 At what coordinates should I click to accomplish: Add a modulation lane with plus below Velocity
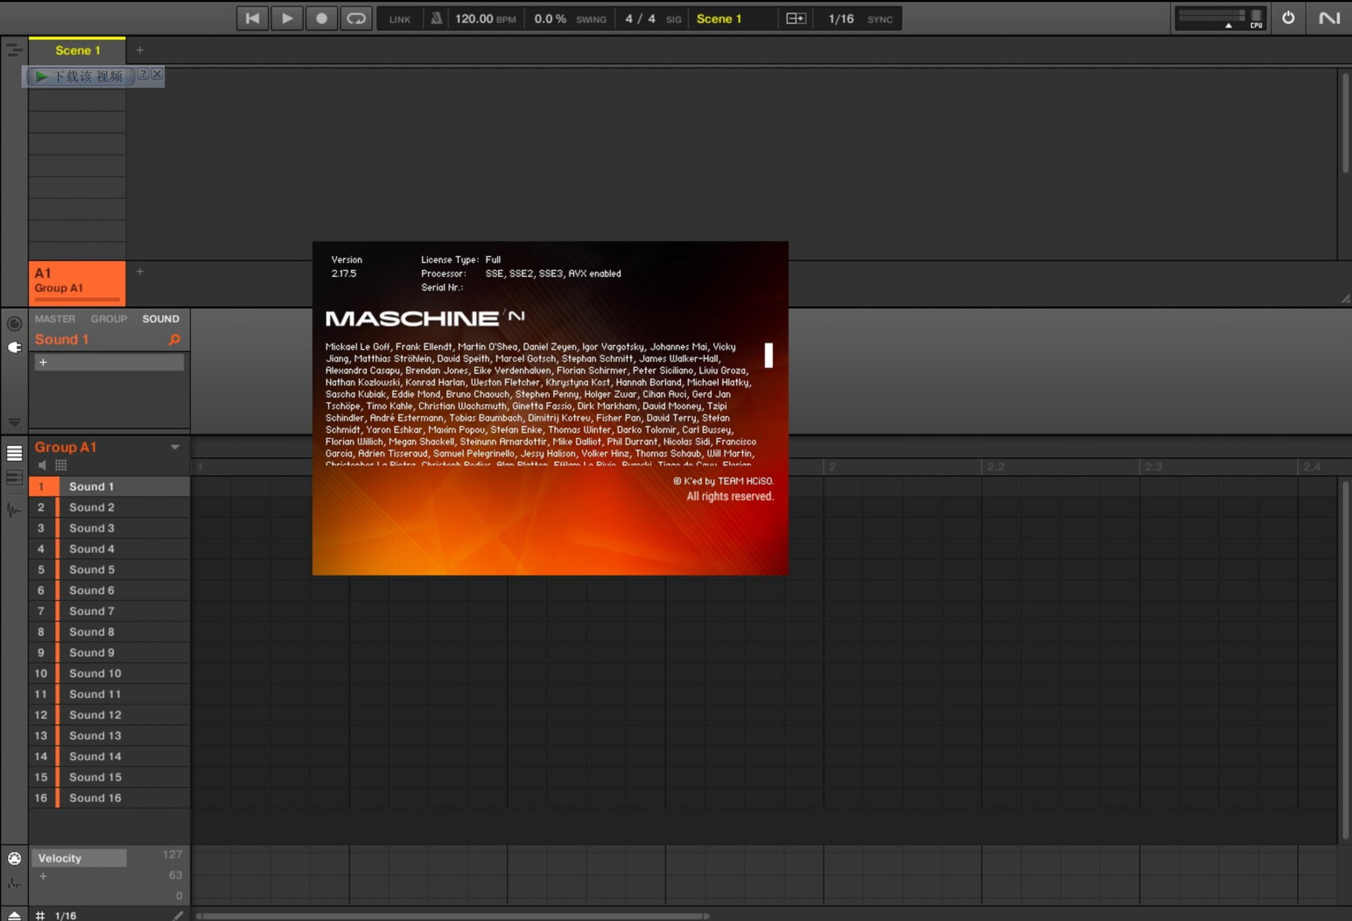43,876
